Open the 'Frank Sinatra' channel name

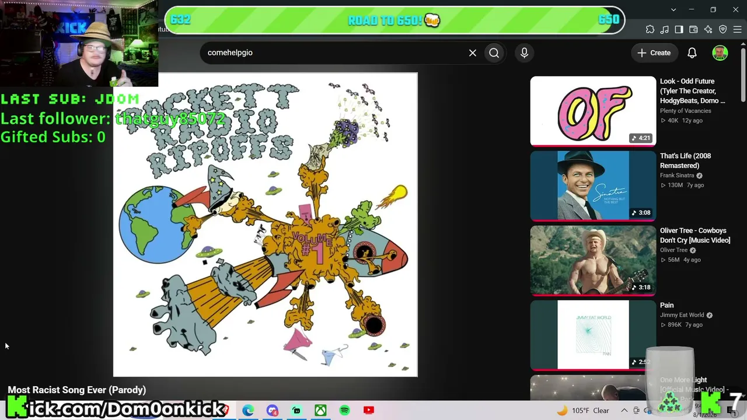[x=677, y=176]
